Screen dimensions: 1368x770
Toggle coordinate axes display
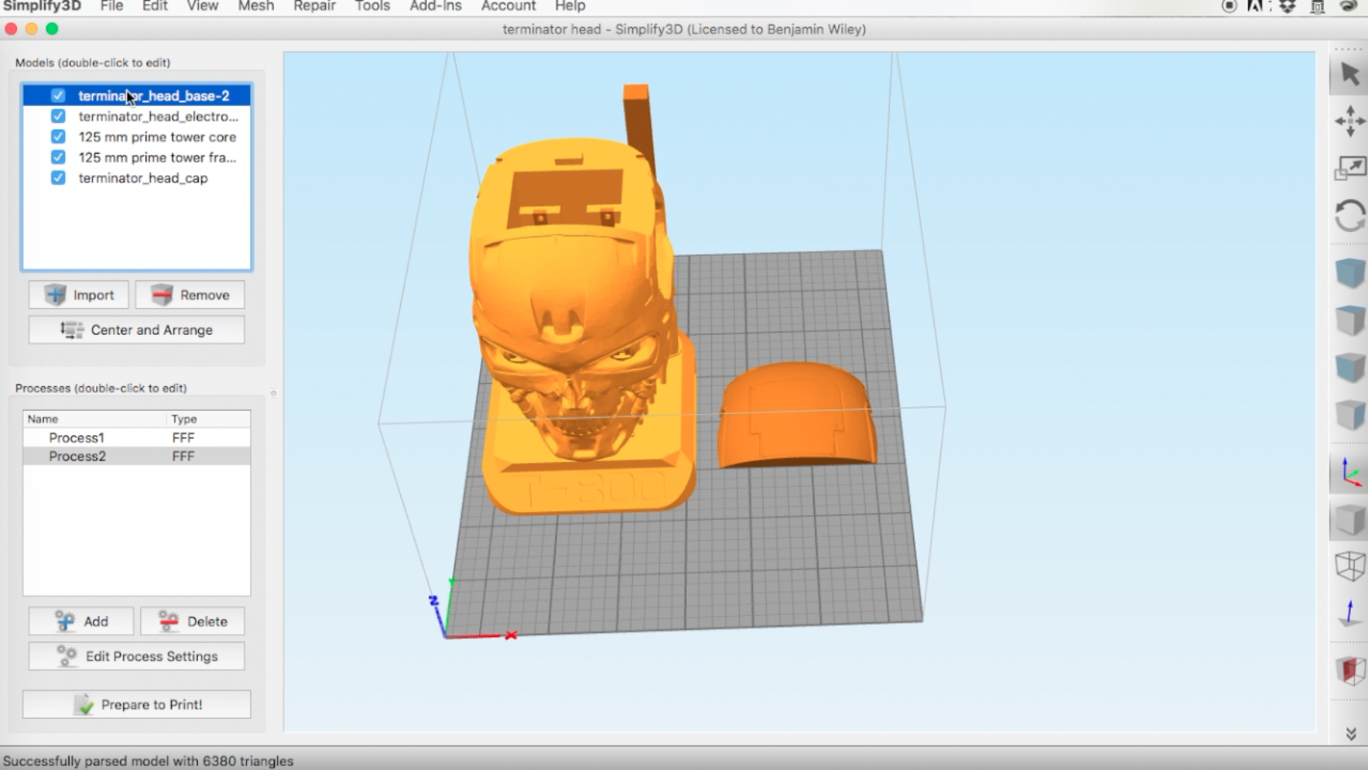pyautogui.click(x=1349, y=473)
